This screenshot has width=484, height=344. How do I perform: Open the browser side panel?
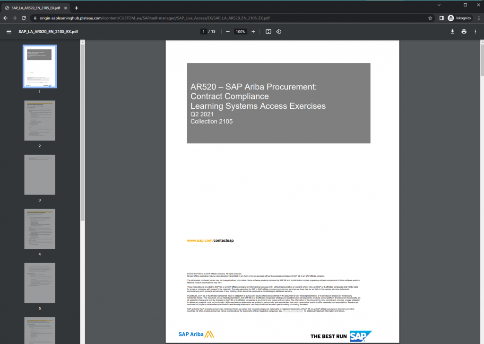(x=441, y=18)
